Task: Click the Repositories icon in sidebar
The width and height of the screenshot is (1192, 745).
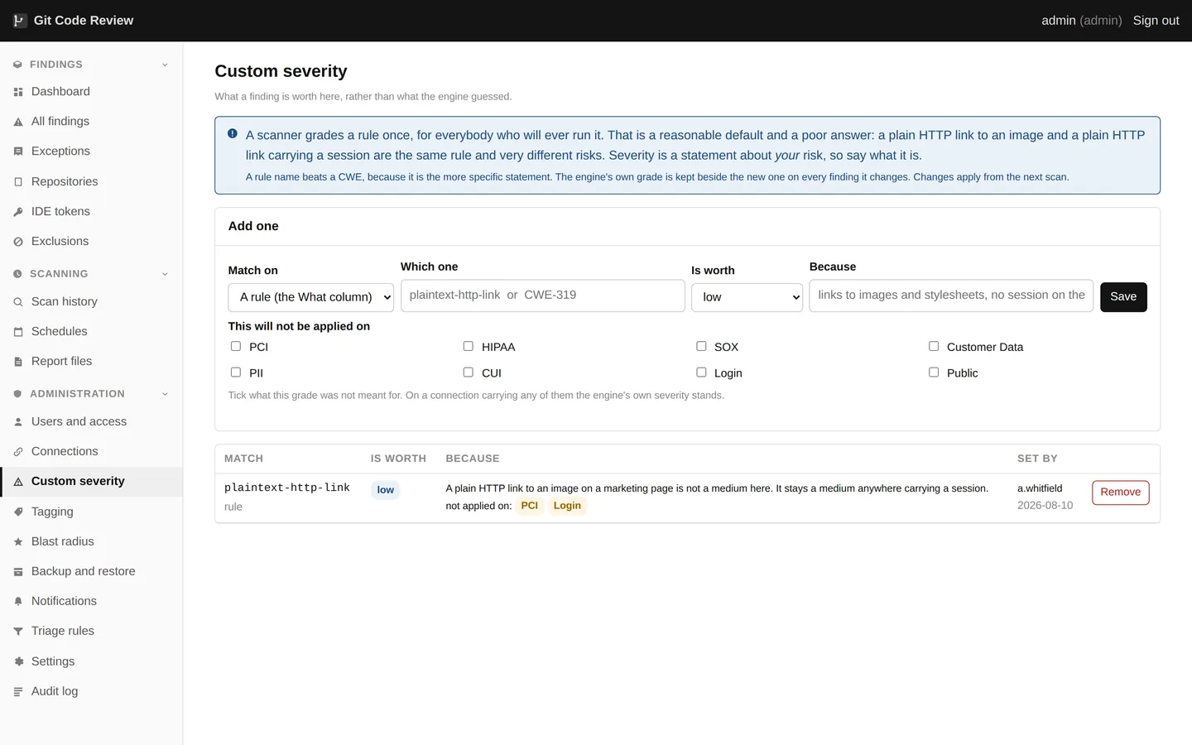Action: click(18, 182)
